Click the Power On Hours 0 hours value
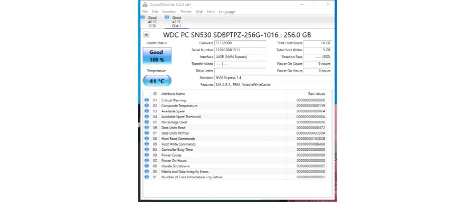 pyautogui.click(x=318, y=71)
